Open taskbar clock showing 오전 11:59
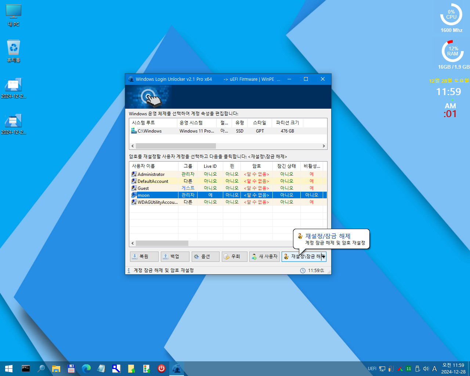 453,369
